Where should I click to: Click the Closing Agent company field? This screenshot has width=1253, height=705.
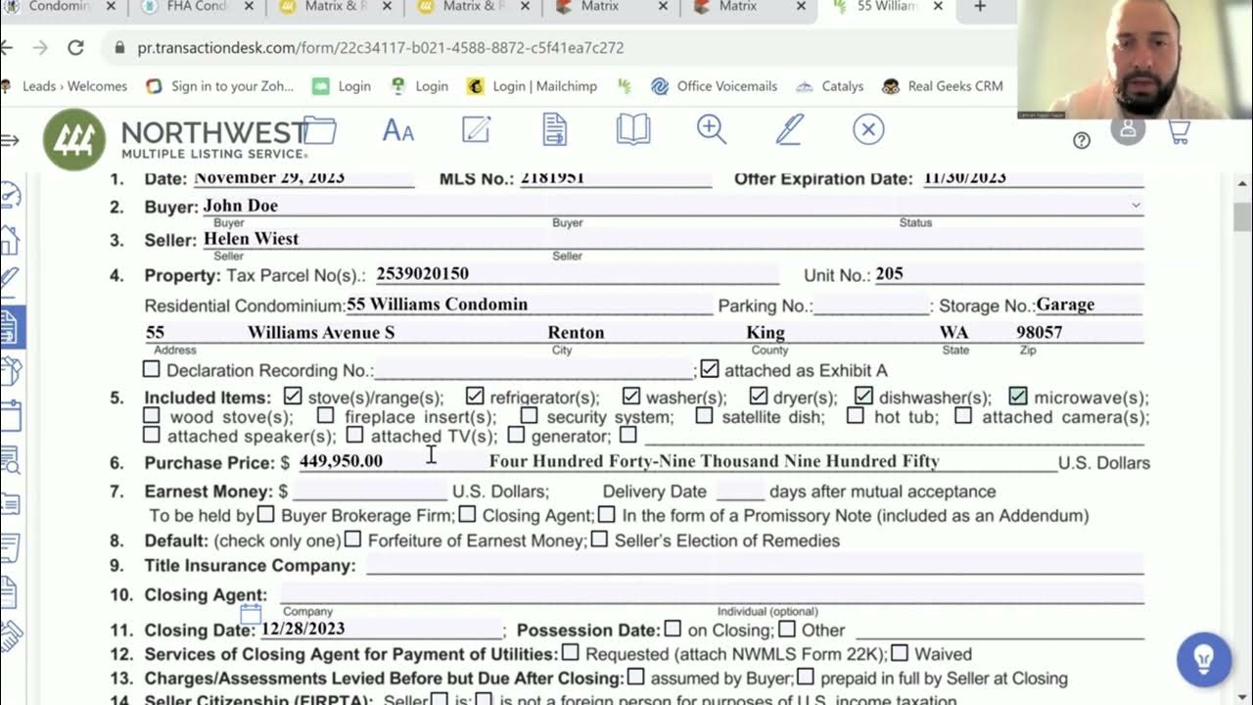[497, 594]
